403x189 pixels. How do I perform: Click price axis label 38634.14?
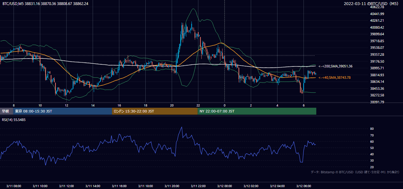[377, 82]
